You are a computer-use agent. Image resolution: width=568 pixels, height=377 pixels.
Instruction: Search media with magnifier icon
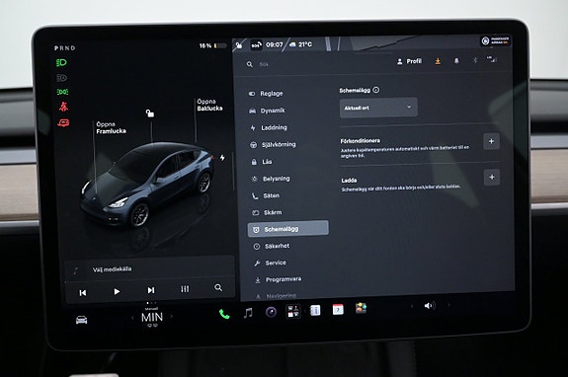pyautogui.click(x=218, y=287)
